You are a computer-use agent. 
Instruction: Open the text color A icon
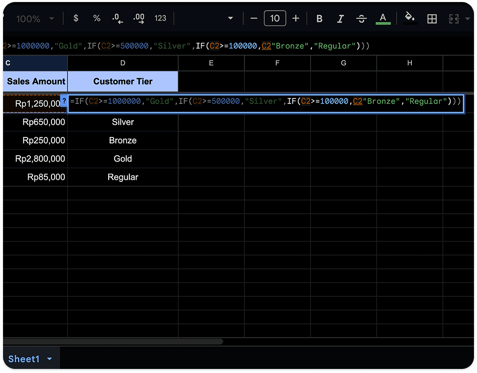pyautogui.click(x=383, y=19)
